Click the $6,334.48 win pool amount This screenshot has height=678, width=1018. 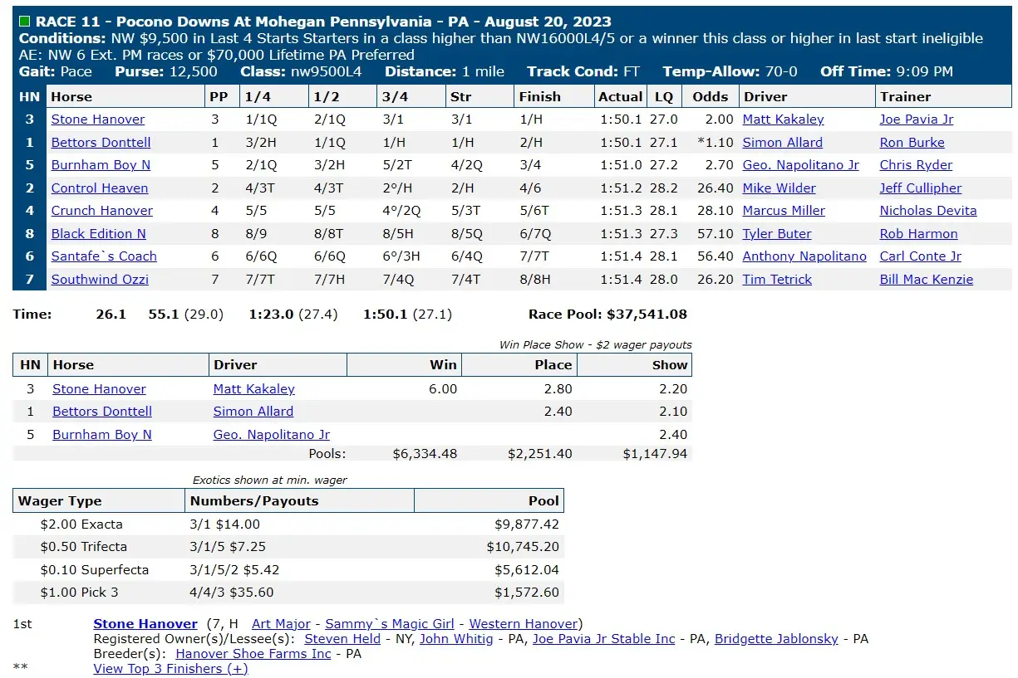[425, 454]
